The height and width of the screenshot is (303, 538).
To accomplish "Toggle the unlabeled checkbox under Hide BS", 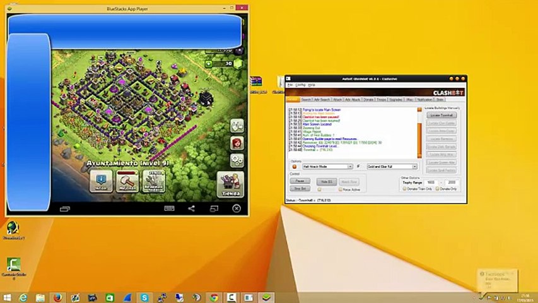I will point(319,189).
